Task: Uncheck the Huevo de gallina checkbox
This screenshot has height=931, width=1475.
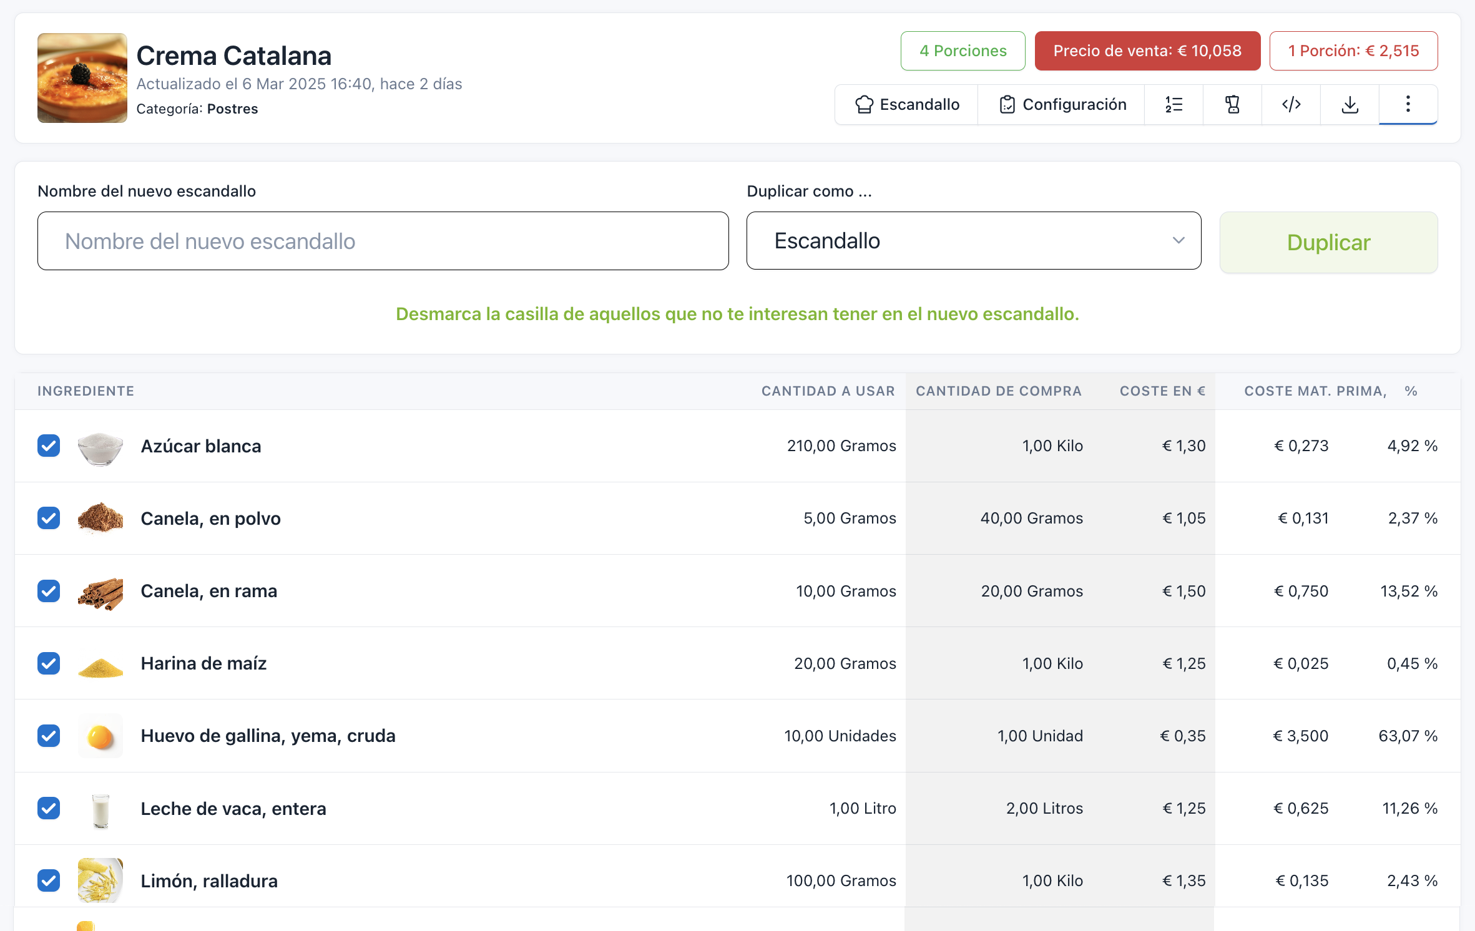Action: 49,735
